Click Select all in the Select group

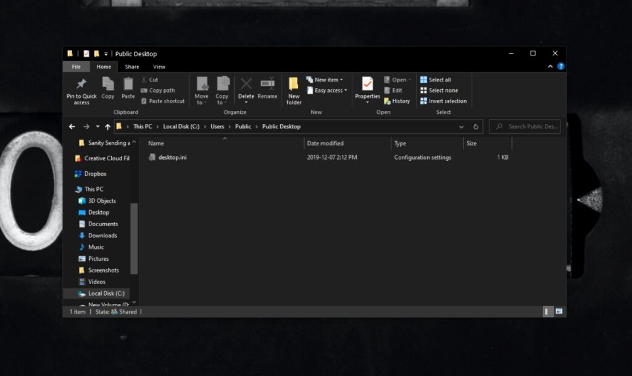point(436,79)
